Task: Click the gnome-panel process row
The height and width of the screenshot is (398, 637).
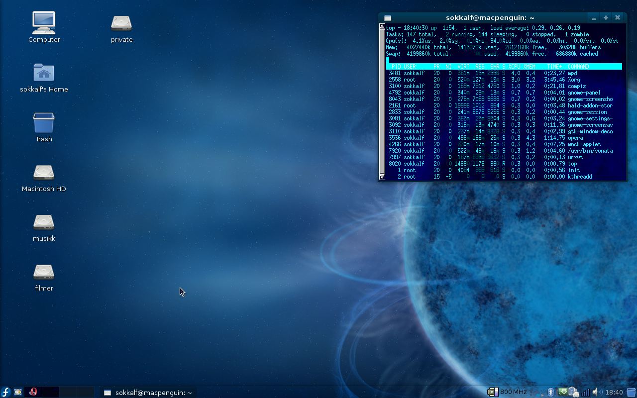Action: coord(504,93)
